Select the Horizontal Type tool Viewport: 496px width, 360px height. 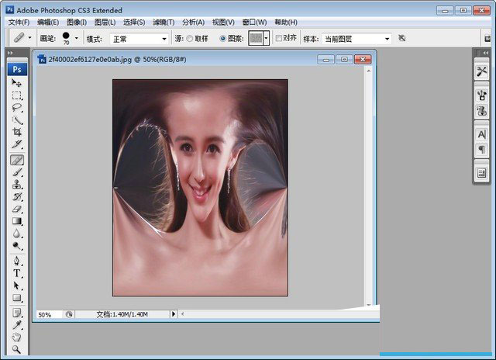(17, 273)
